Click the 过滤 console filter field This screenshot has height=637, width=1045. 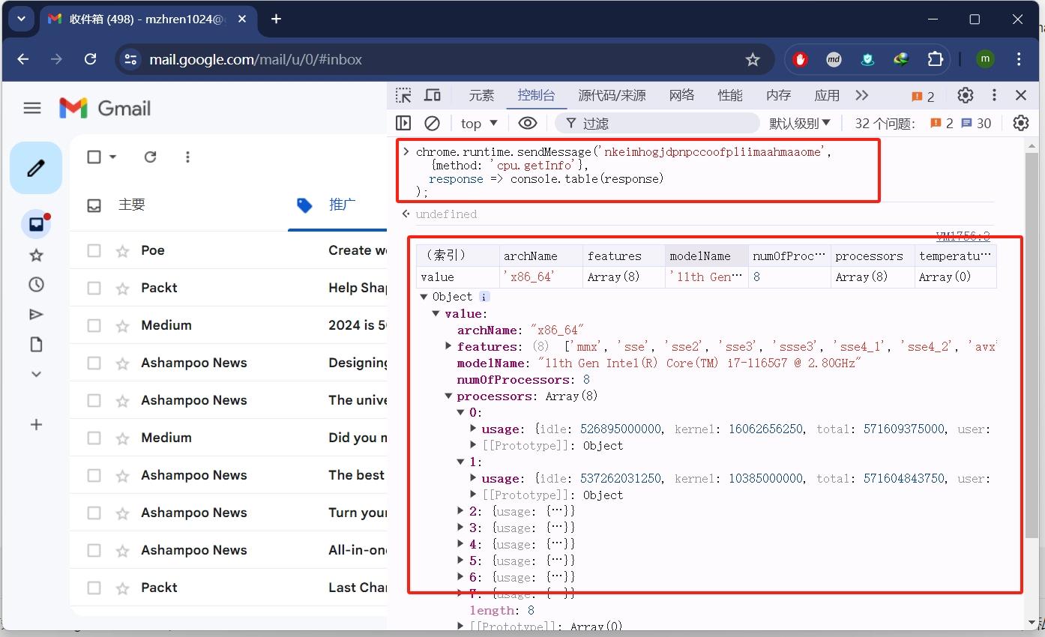(657, 123)
